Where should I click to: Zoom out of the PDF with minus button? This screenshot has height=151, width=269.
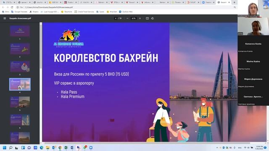127,18
